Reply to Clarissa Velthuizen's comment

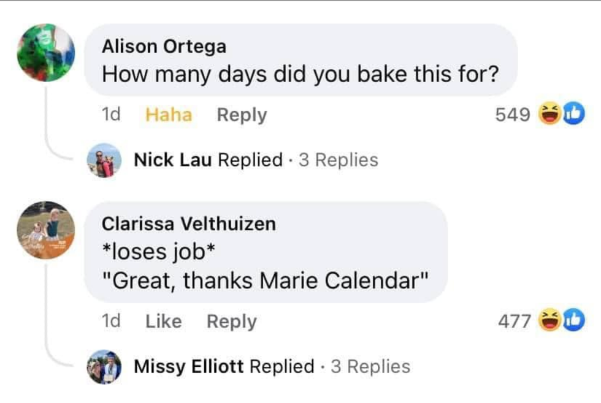[231, 322]
